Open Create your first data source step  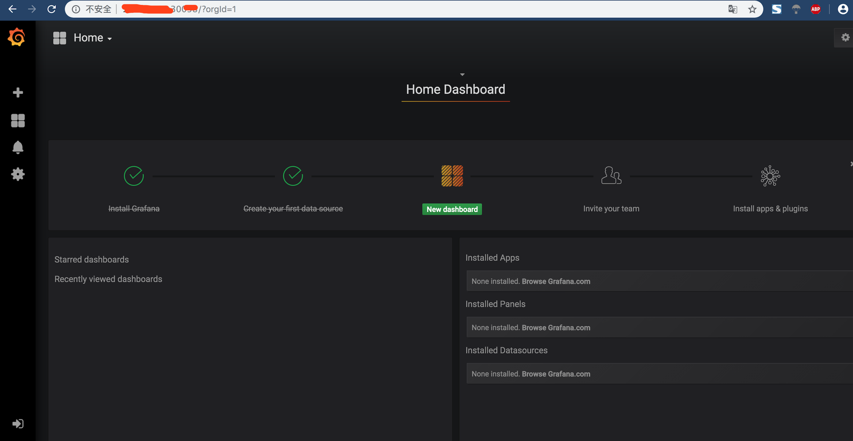pyautogui.click(x=293, y=209)
